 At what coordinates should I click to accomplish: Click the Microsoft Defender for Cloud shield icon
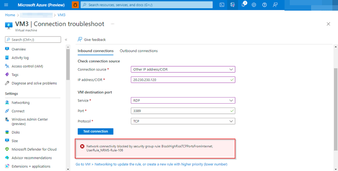coord(7,149)
